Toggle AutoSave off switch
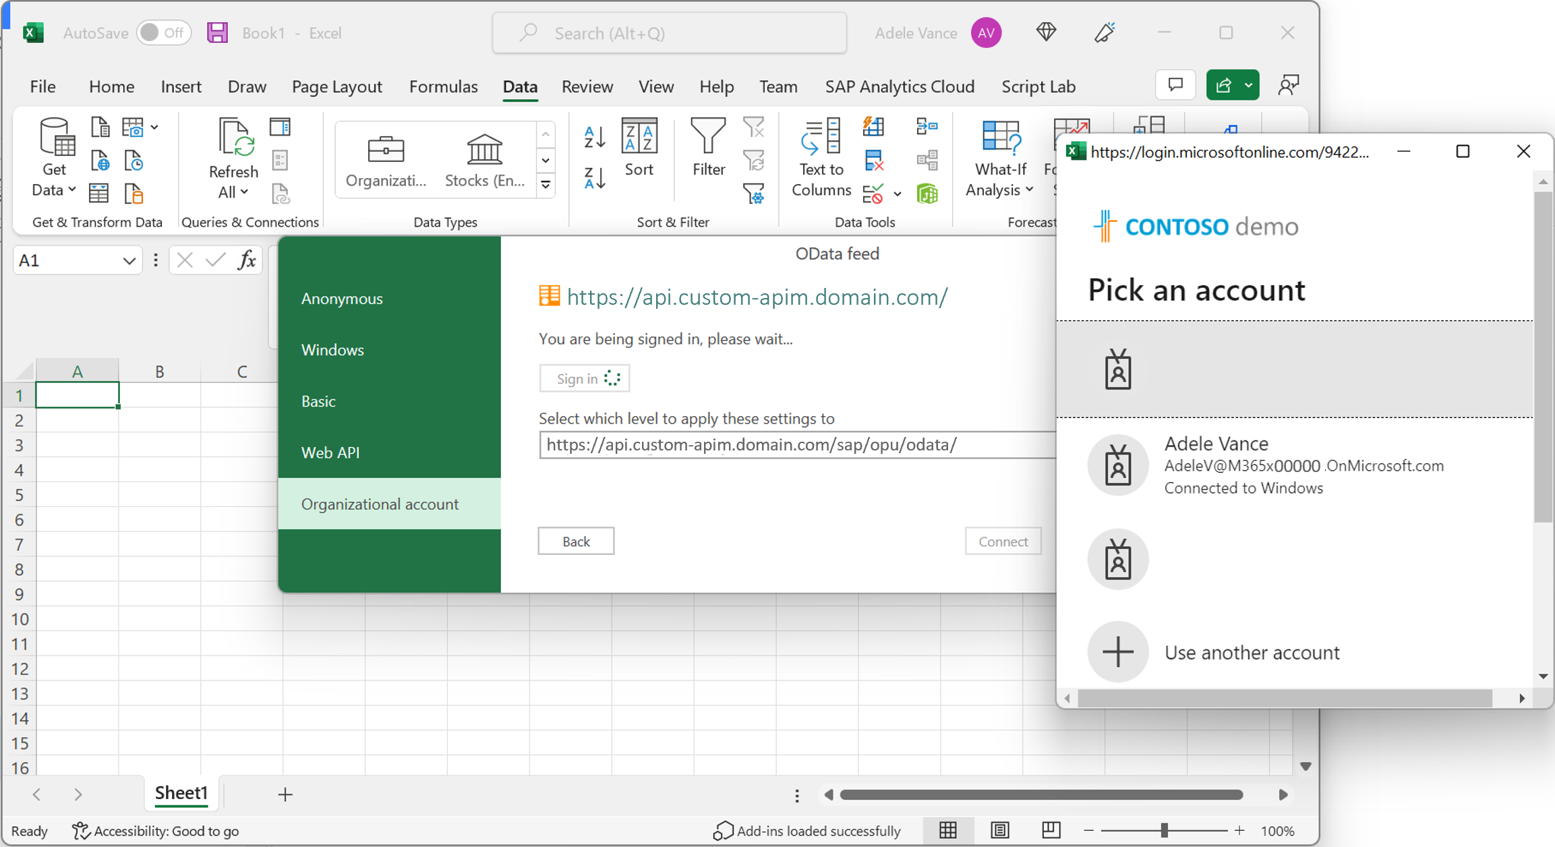1555x847 pixels. [163, 32]
